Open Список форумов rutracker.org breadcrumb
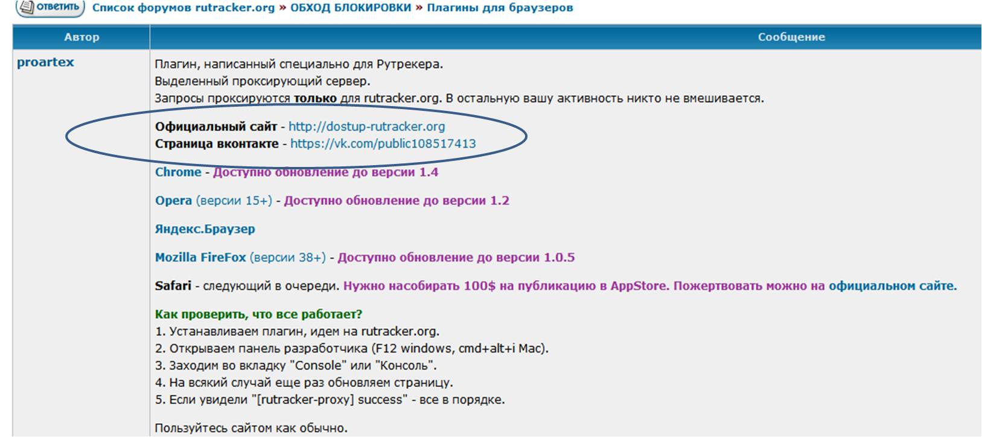This screenshot has width=982, height=437. [183, 8]
